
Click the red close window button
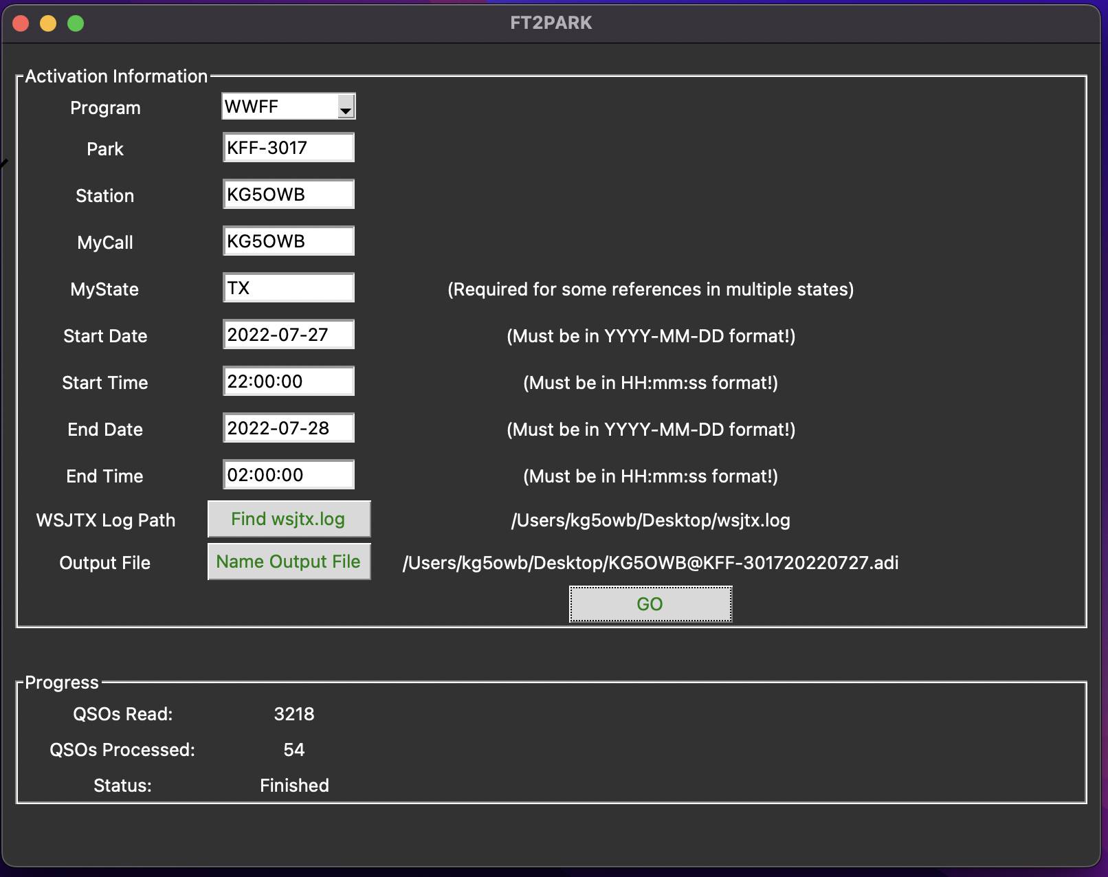pos(21,23)
